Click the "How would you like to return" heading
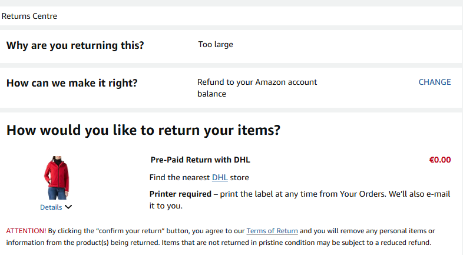 coord(143,130)
